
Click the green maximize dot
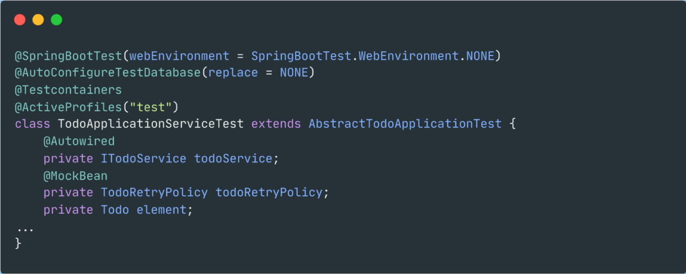[56, 20]
